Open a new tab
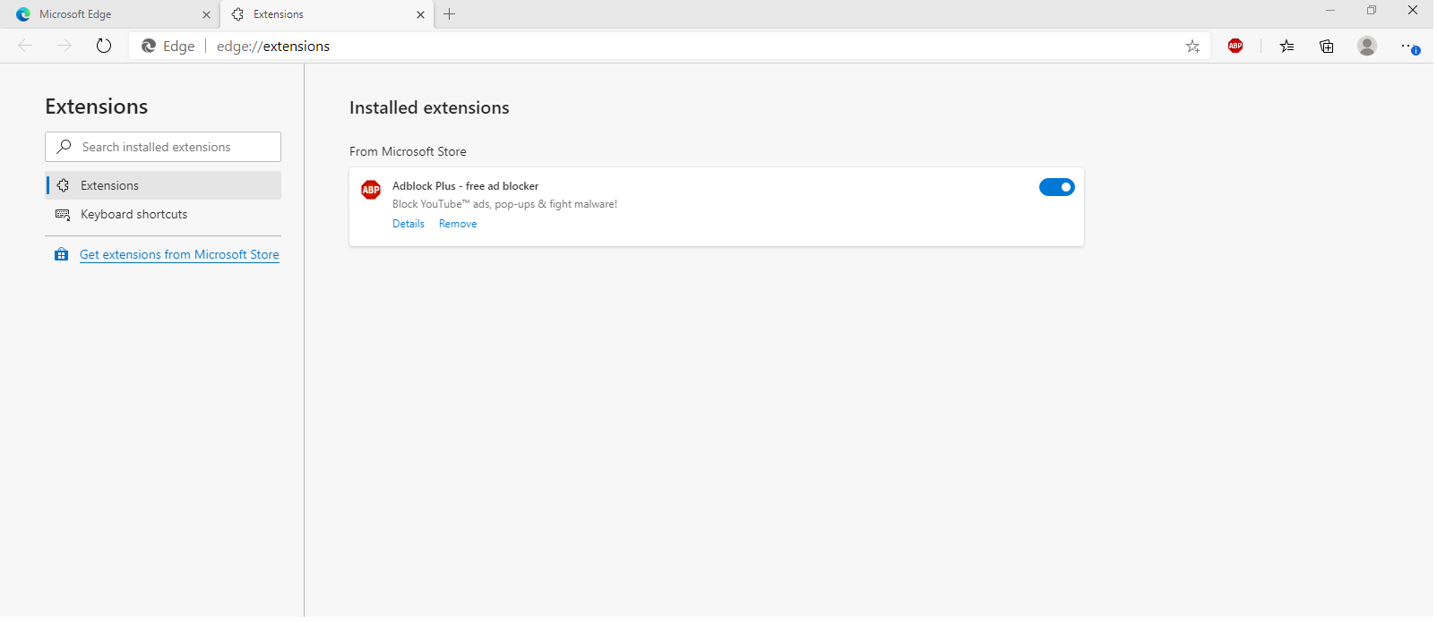 [x=450, y=14]
